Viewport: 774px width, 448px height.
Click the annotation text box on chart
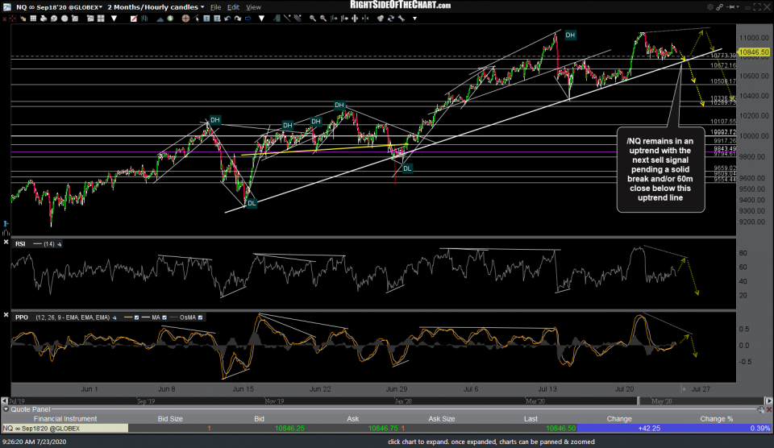(x=660, y=170)
